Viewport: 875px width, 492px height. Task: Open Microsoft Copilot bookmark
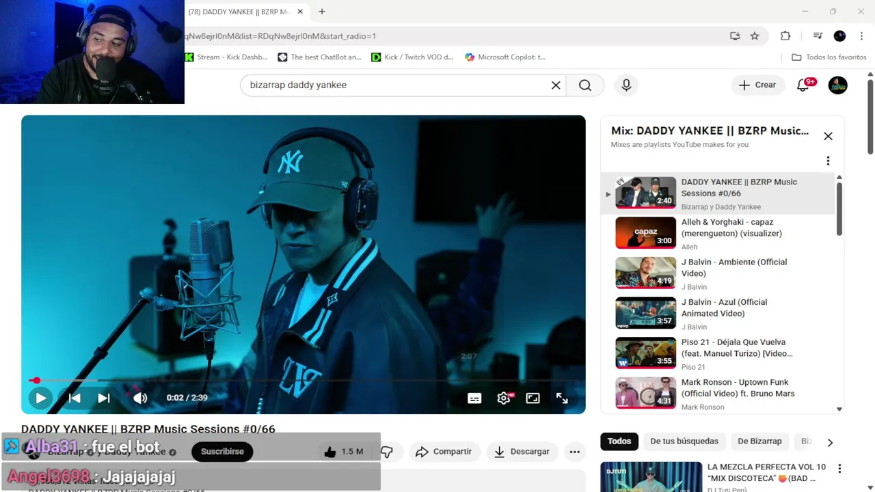pos(505,57)
